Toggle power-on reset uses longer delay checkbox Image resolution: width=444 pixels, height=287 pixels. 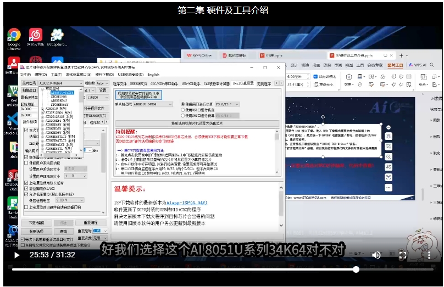click(26, 183)
